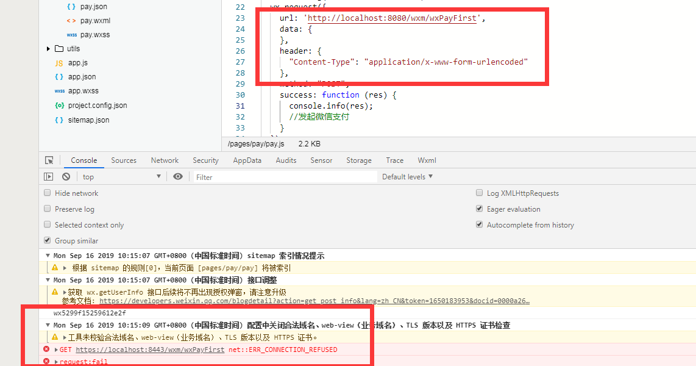696x366 pixels.
Task: Switch to the Console tab
Action: pyautogui.click(x=84, y=160)
